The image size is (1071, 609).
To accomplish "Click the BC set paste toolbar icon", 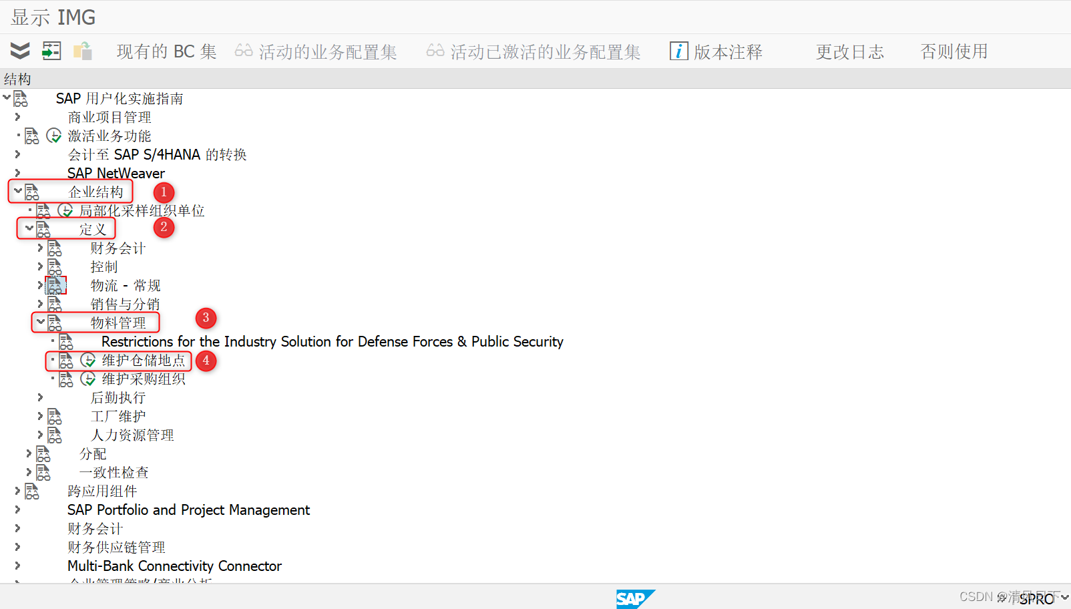I will tap(82, 51).
